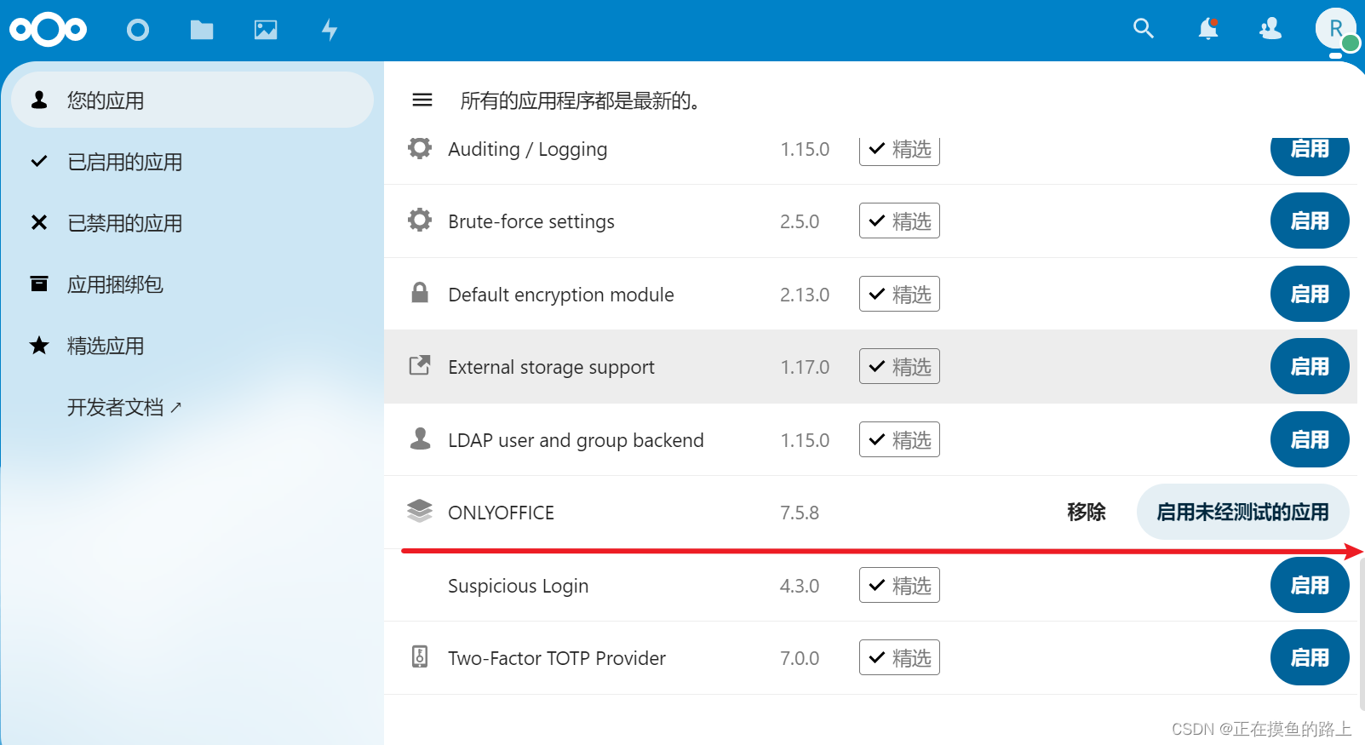This screenshot has width=1365, height=745.
Task: Switch to 已禁用的应用 section
Action: click(124, 223)
